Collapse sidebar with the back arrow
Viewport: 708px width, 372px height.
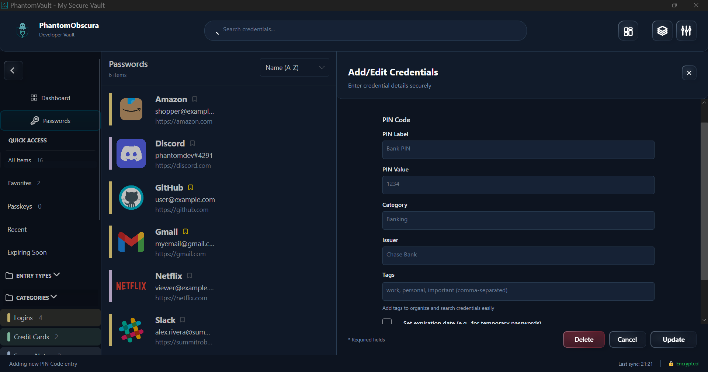point(13,70)
